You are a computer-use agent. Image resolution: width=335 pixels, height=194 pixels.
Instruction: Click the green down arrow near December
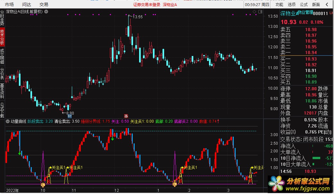[x=113, y=139]
